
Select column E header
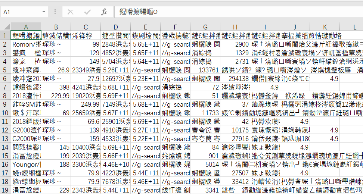[x=145, y=27]
